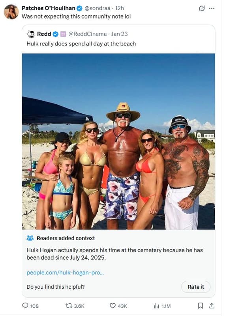The width and height of the screenshot is (227, 316).
Task: Open the @ReddCinema handle
Action: pyautogui.click(x=87, y=34)
